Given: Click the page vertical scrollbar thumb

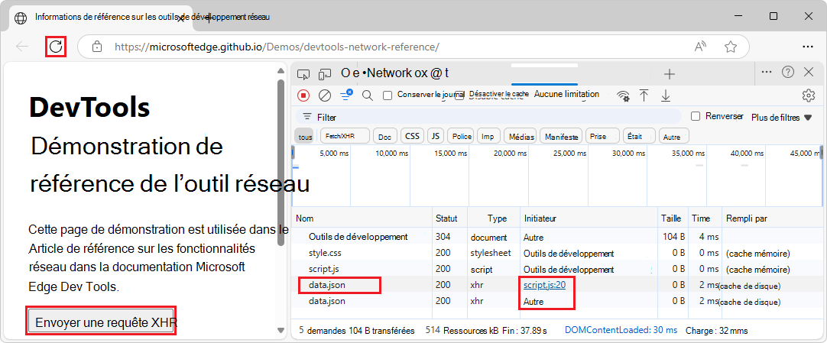Looking at the screenshot, I should coord(281,161).
